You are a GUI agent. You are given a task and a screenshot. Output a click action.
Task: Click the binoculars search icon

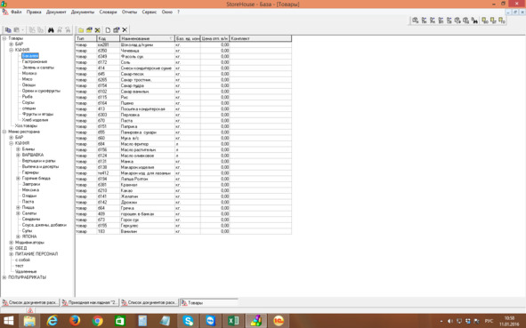tap(51, 30)
